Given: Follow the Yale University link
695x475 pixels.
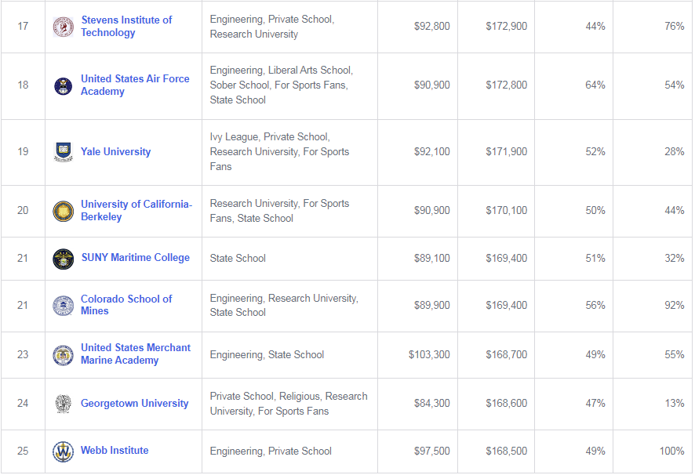Looking at the screenshot, I should point(115,151).
